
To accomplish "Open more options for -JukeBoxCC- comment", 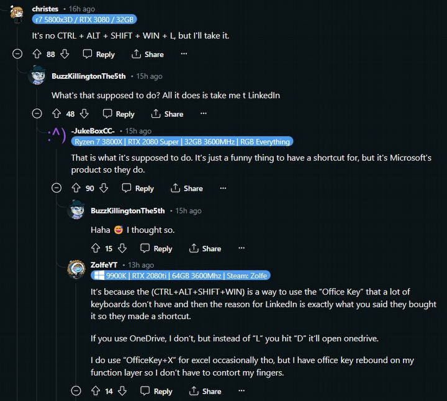I will (223, 188).
